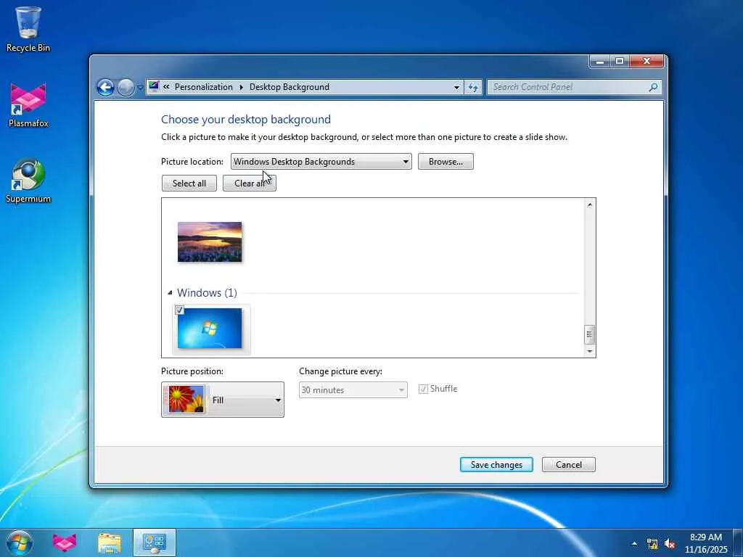The width and height of the screenshot is (743, 557).
Task: Click the wallpaper list scroll up arrow
Action: (589, 205)
